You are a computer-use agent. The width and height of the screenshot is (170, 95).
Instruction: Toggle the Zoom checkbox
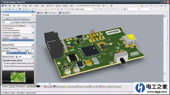point(21,22)
